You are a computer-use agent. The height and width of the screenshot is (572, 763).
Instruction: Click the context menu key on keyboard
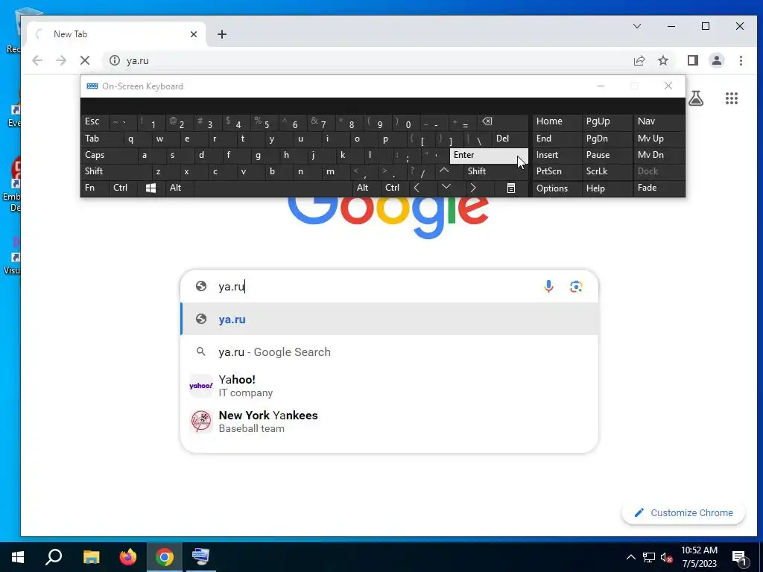pos(511,188)
